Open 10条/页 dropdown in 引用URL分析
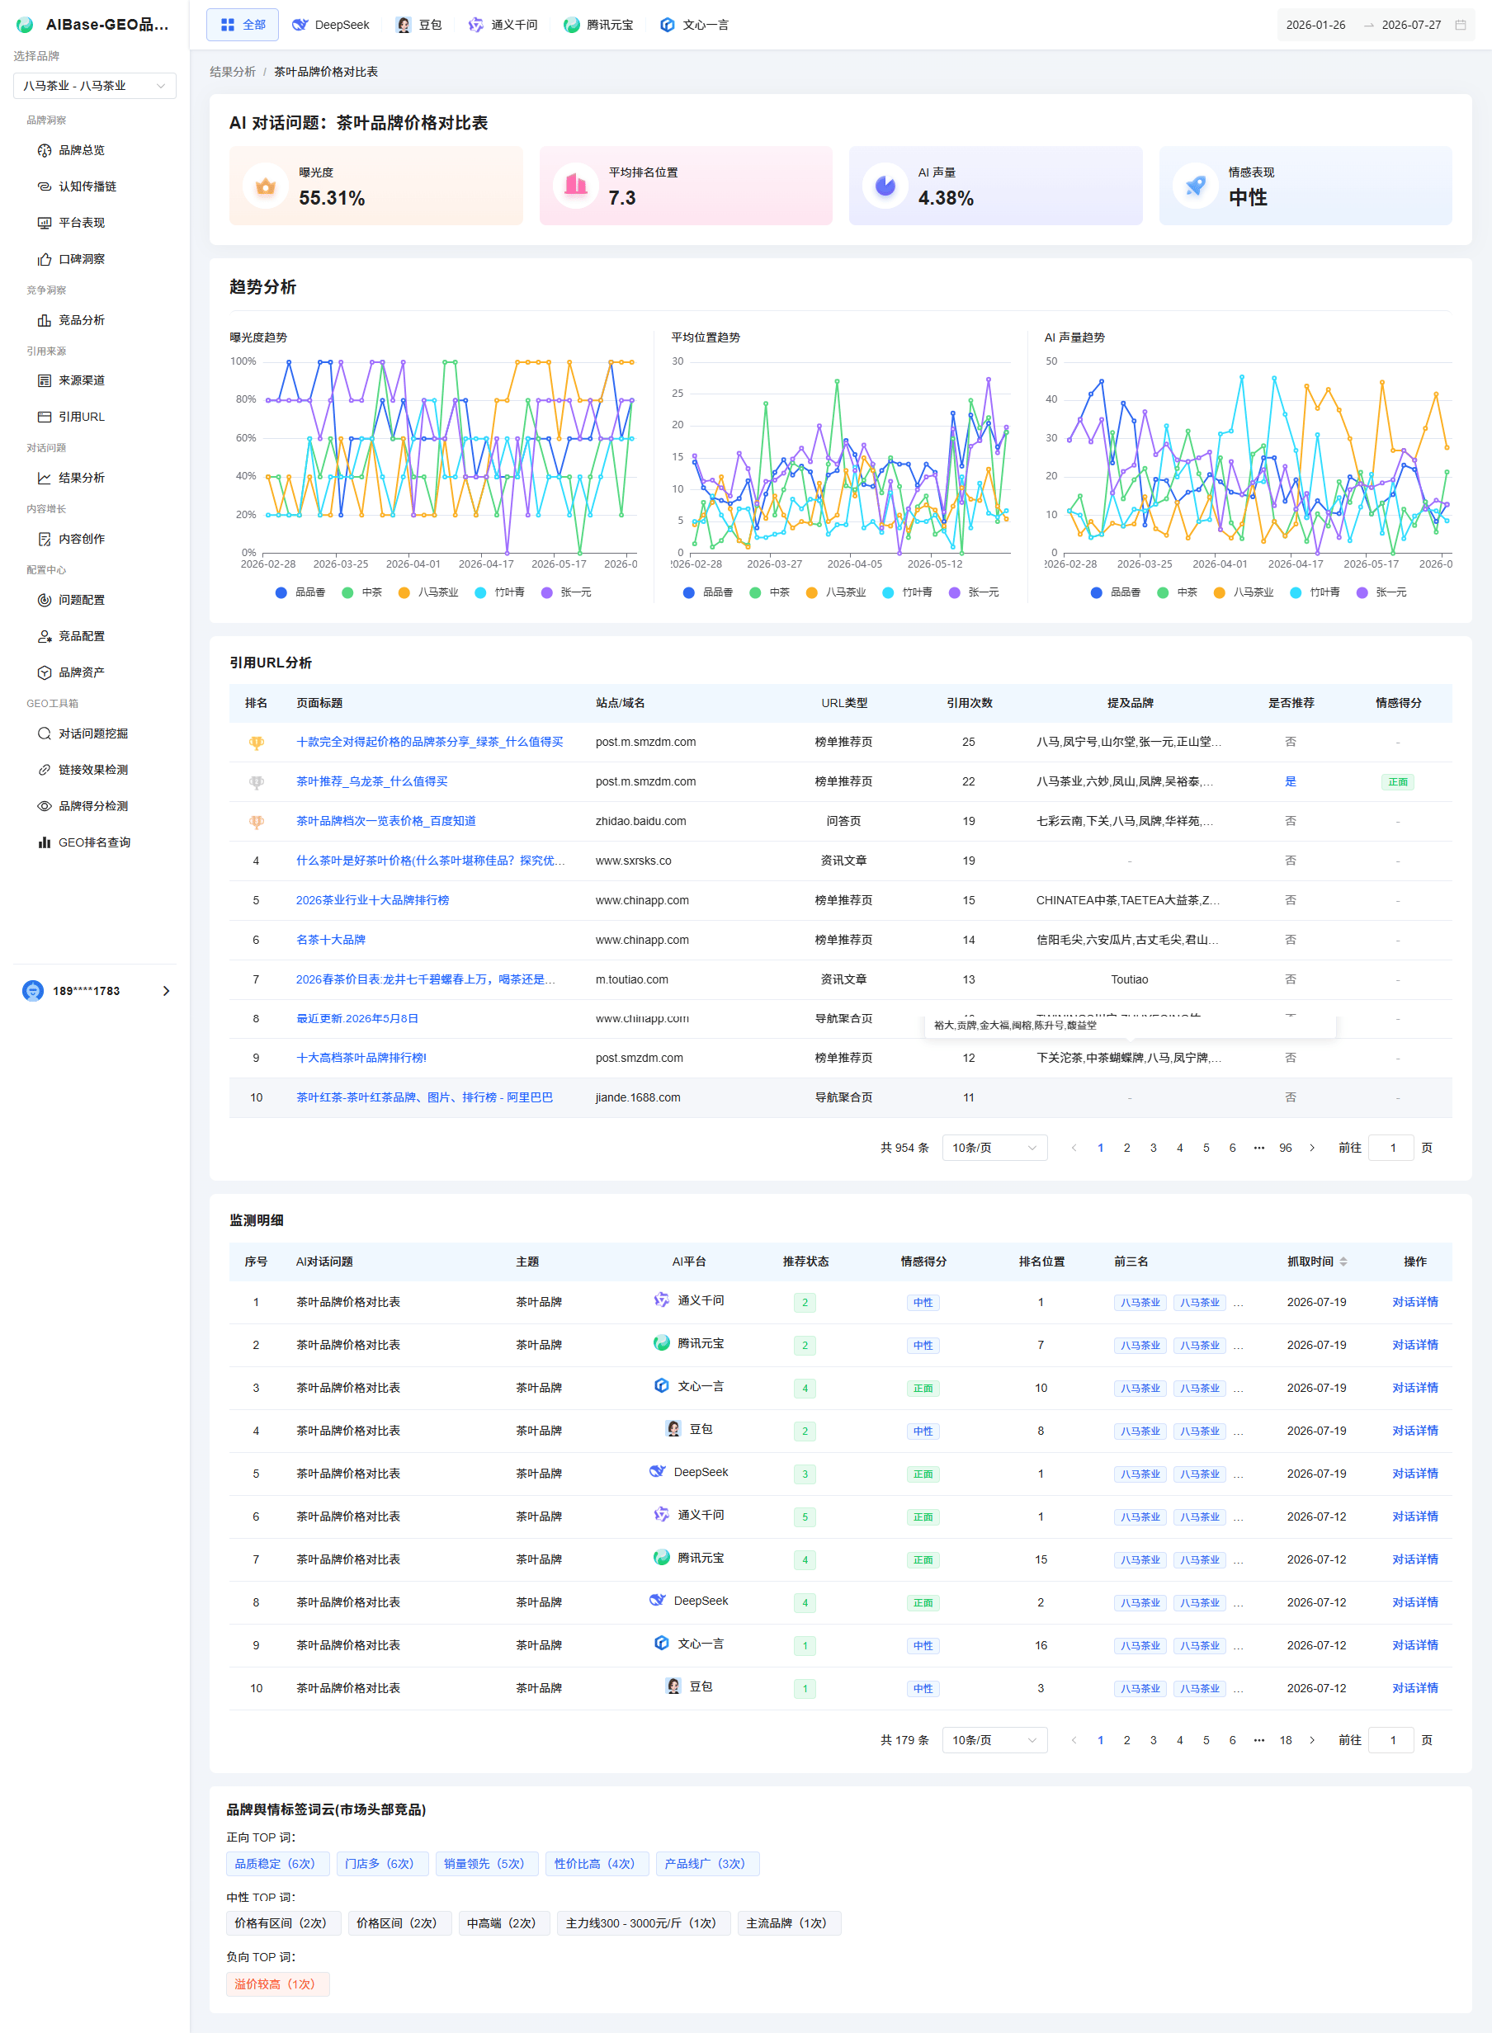Viewport: 1492px width, 2033px height. [994, 1148]
